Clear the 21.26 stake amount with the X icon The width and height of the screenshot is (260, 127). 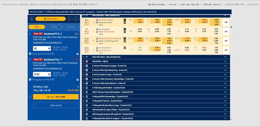tap(49, 74)
